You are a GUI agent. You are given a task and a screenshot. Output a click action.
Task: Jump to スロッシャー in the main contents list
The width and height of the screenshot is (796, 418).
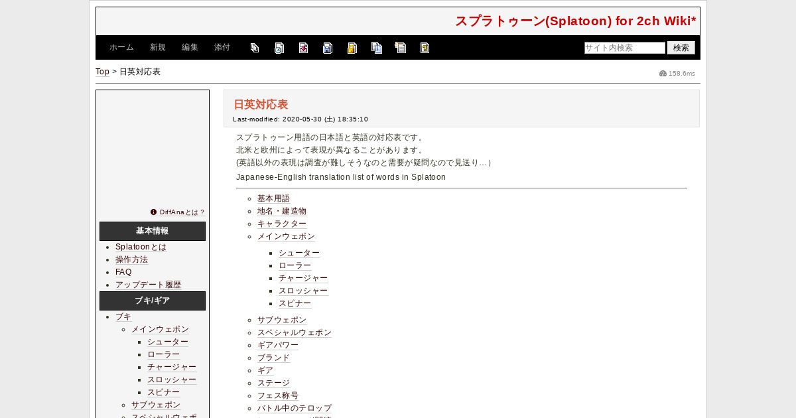(x=303, y=291)
